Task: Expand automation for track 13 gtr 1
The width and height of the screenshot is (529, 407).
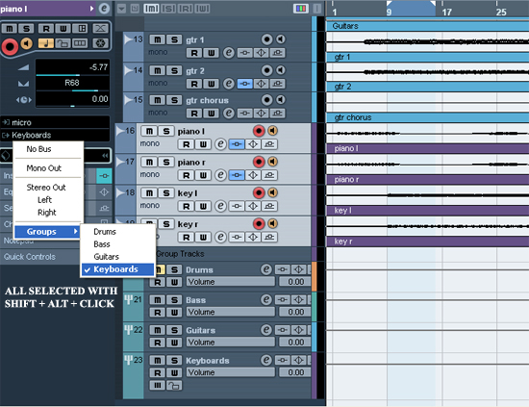Action: (128, 39)
